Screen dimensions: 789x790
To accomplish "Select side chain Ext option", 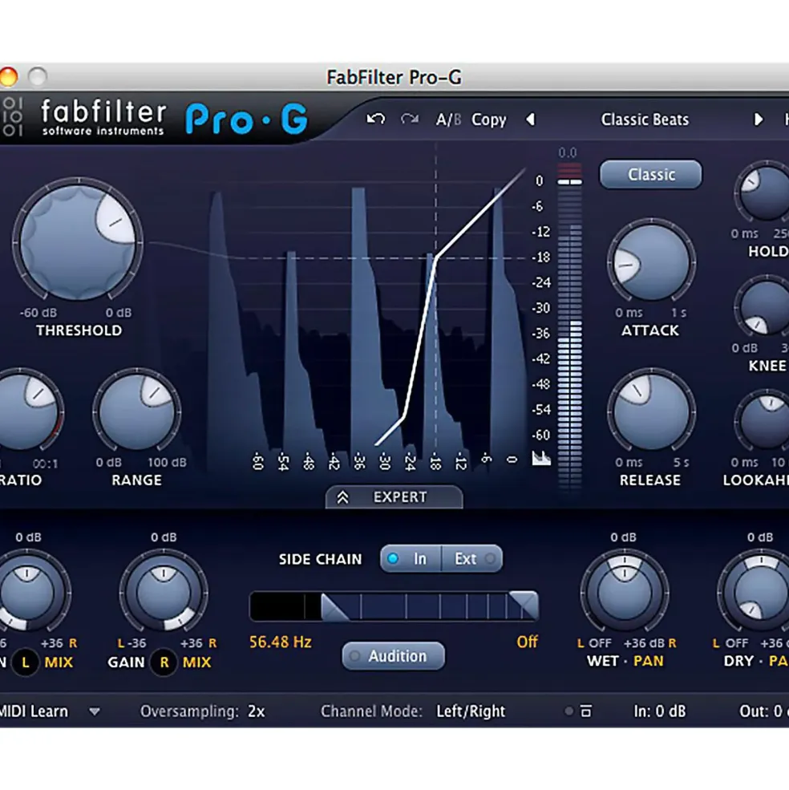I will (472, 559).
